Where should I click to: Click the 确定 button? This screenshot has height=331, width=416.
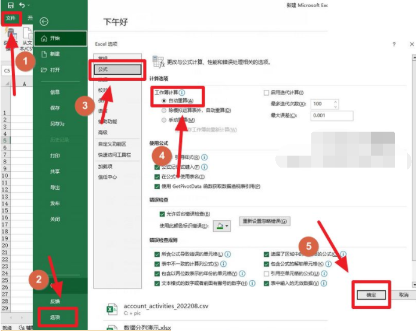(371, 295)
